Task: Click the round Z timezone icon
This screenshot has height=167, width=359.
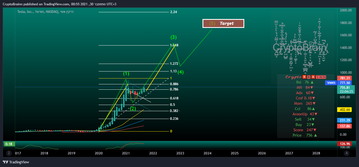Action: point(9,153)
